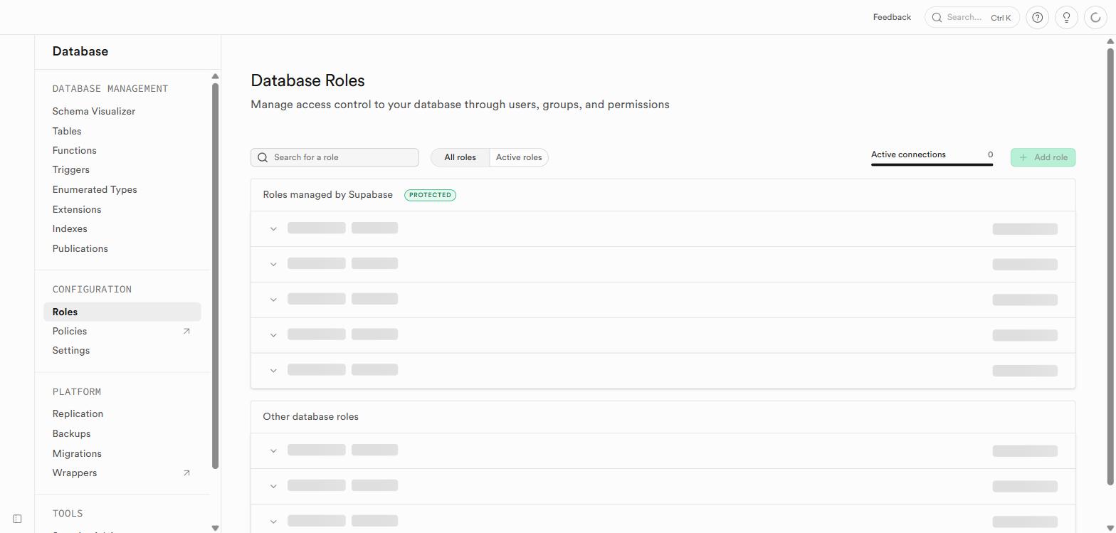Screen dimensions: 1116x533
Task: Open Replication under Platform
Action: [78, 413]
